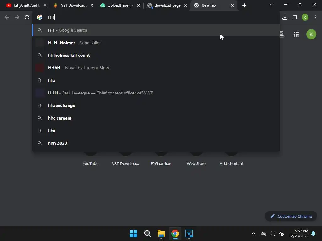Viewport: 322px width, 241px height.
Task: Open the VST Downloa... shortcut
Action: (x=125, y=163)
